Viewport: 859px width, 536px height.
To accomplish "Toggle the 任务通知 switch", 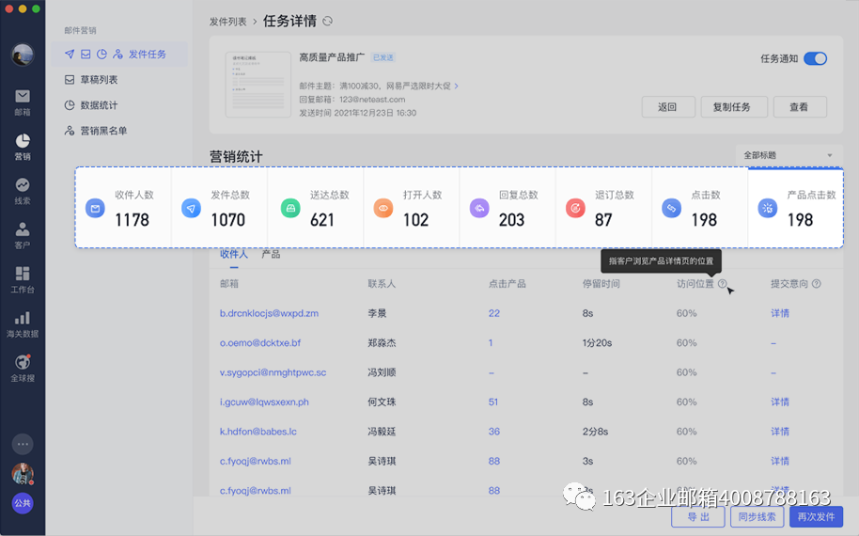I will click(x=815, y=58).
